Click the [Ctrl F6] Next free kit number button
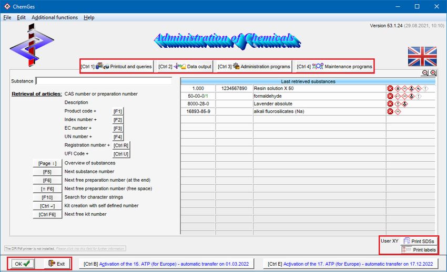The image size is (447, 272). click(x=47, y=215)
